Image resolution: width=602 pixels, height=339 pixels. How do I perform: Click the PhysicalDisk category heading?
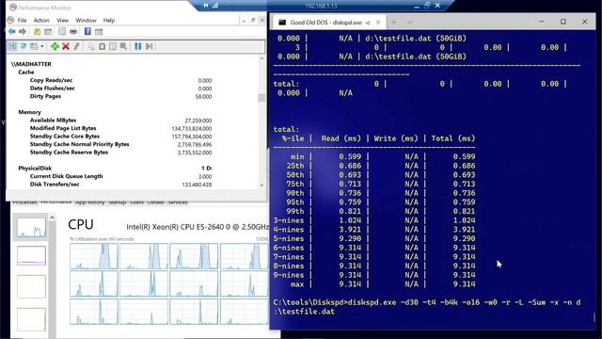click(35, 169)
